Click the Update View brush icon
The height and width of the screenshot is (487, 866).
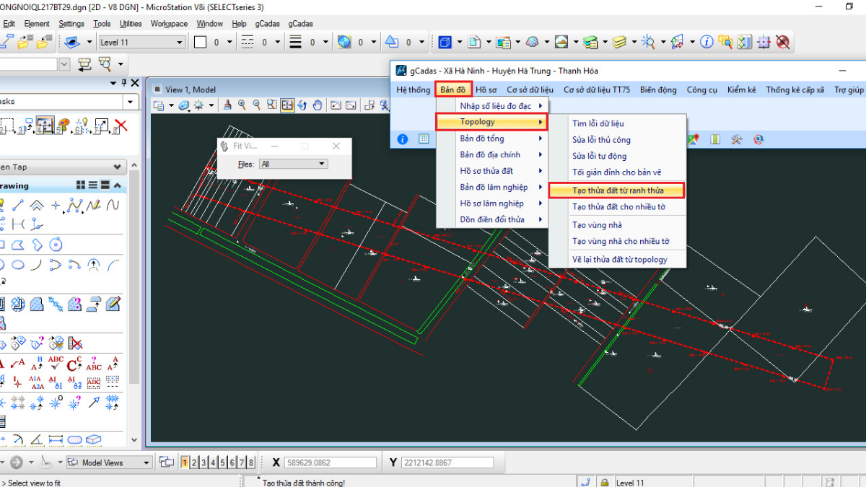coord(227,105)
